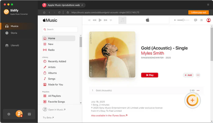213x123 pixels.
Task: Click the 2:49 track duration
Action: 192,91
